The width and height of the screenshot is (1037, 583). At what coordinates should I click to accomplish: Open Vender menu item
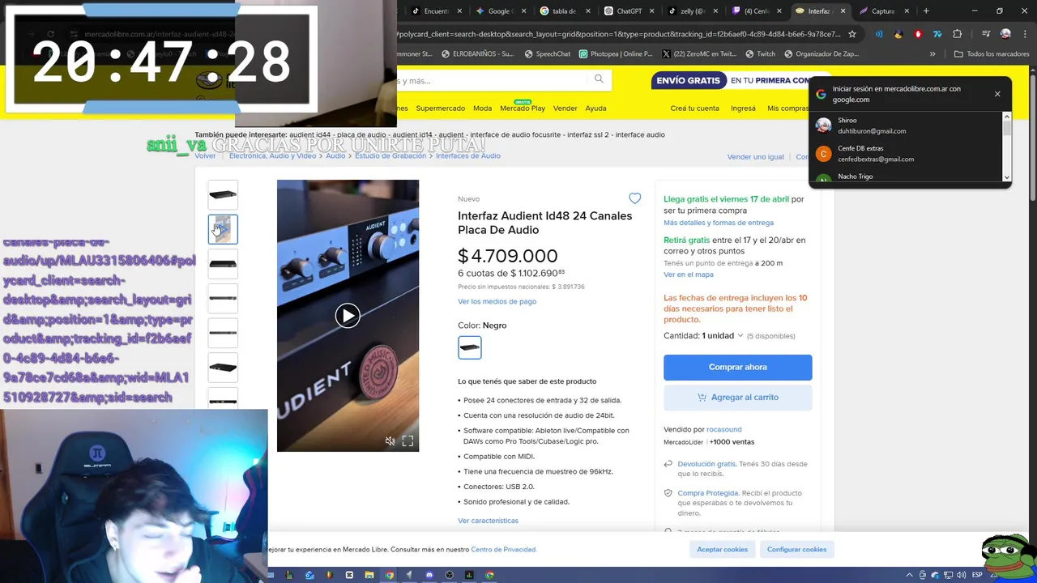click(x=565, y=109)
